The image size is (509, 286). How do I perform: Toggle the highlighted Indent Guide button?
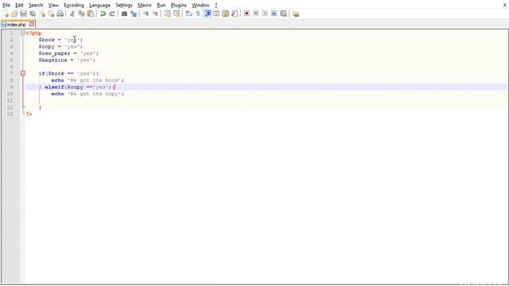207,14
